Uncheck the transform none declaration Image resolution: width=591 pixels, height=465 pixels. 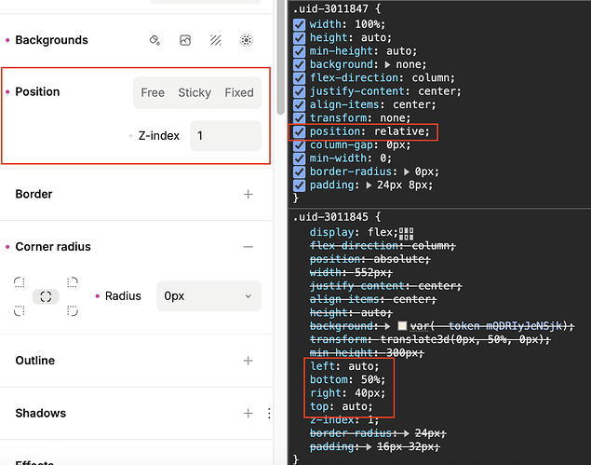pyautogui.click(x=299, y=118)
